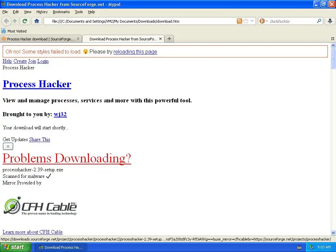
Task: Reload the page with the refresh icon
Action: point(25,21)
